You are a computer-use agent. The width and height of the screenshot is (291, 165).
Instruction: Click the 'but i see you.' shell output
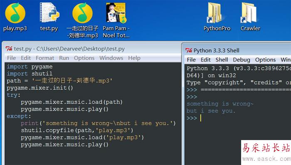[x=211, y=111]
